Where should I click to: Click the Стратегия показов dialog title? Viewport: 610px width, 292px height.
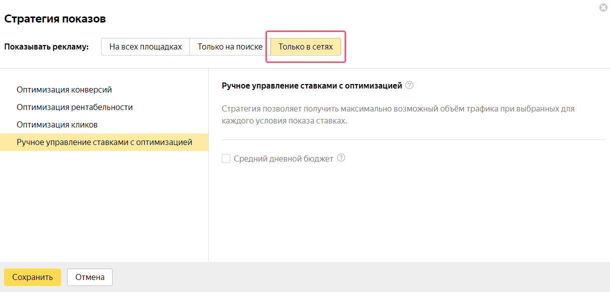tap(55, 19)
